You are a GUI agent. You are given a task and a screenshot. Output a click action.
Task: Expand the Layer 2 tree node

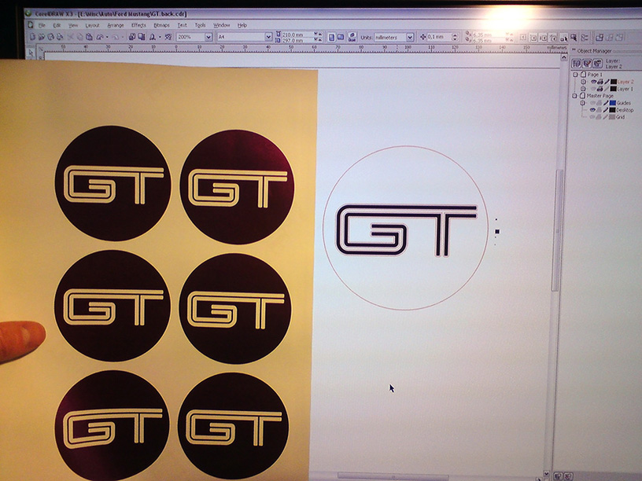point(584,82)
